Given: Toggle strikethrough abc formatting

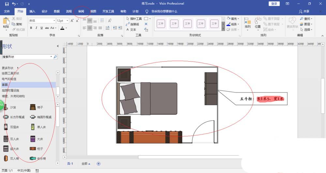Looking at the screenshot, I should click(47, 28).
